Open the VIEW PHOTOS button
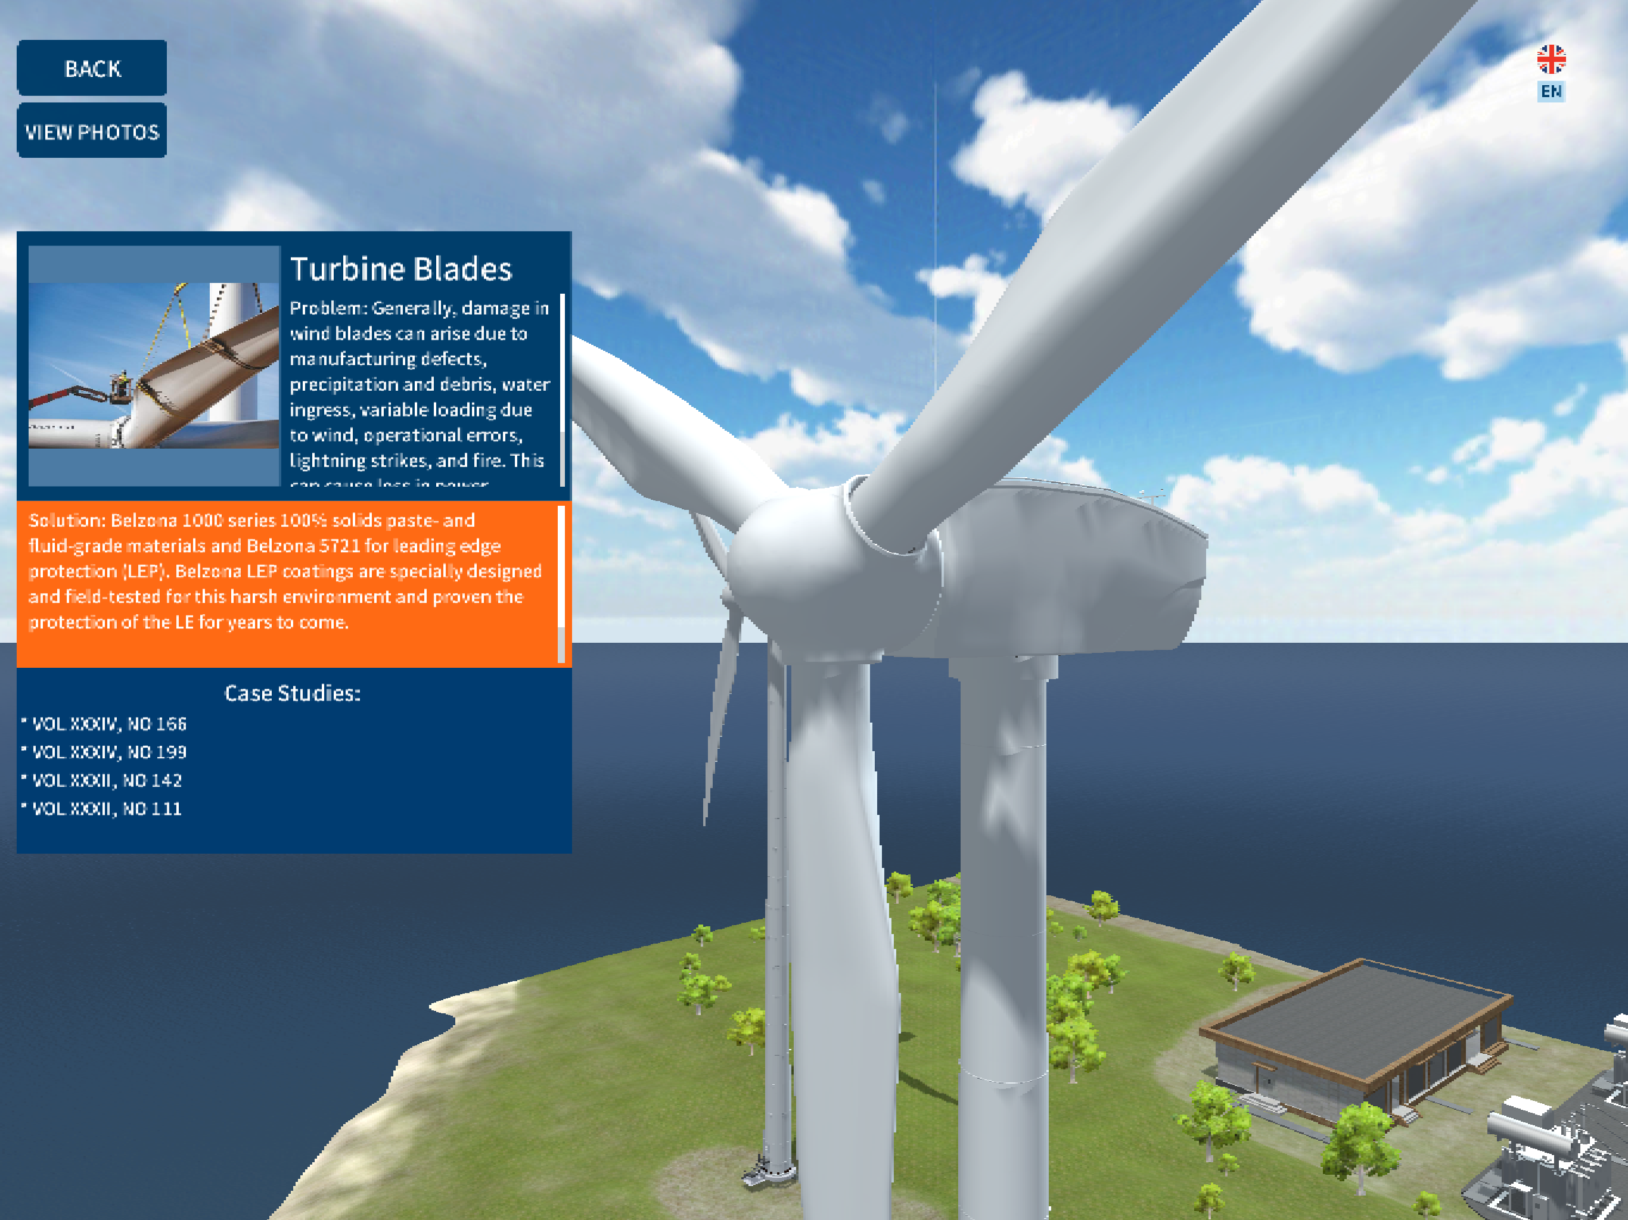 (x=92, y=132)
